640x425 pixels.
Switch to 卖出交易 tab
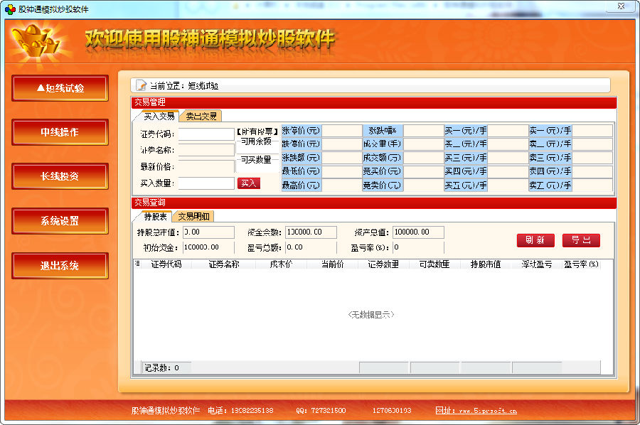pos(201,117)
